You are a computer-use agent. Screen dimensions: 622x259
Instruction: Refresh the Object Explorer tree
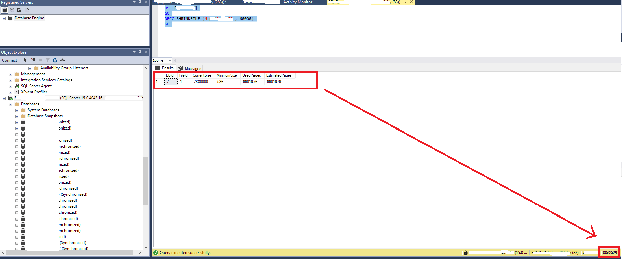point(55,60)
